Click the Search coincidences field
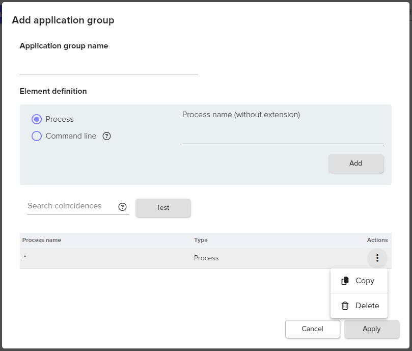Viewport: 412px width, 351px height. click(x=70, y=206)
